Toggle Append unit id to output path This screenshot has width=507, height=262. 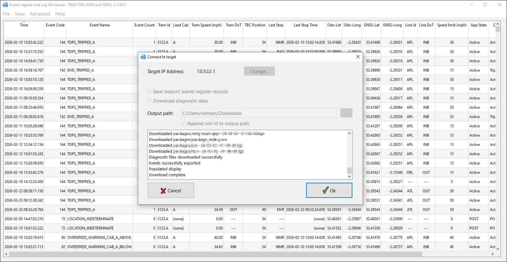(x=184, y=124)
